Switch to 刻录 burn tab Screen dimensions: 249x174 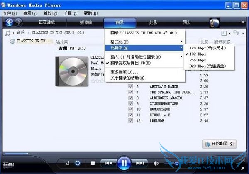click(153, 22)
